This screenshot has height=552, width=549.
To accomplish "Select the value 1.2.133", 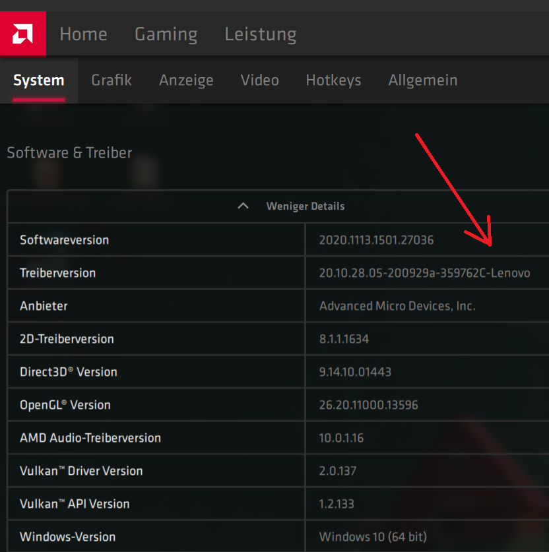I will click(x=337, y=504).
